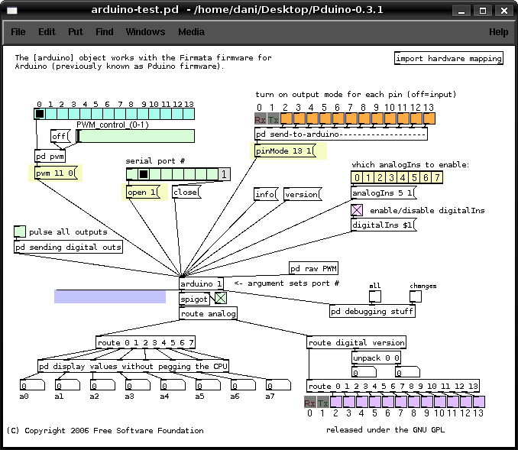Click the 'open 1' message box
The width and height of the screenshot is (518, 450).
pyautogui.click(x=144, y=193)
